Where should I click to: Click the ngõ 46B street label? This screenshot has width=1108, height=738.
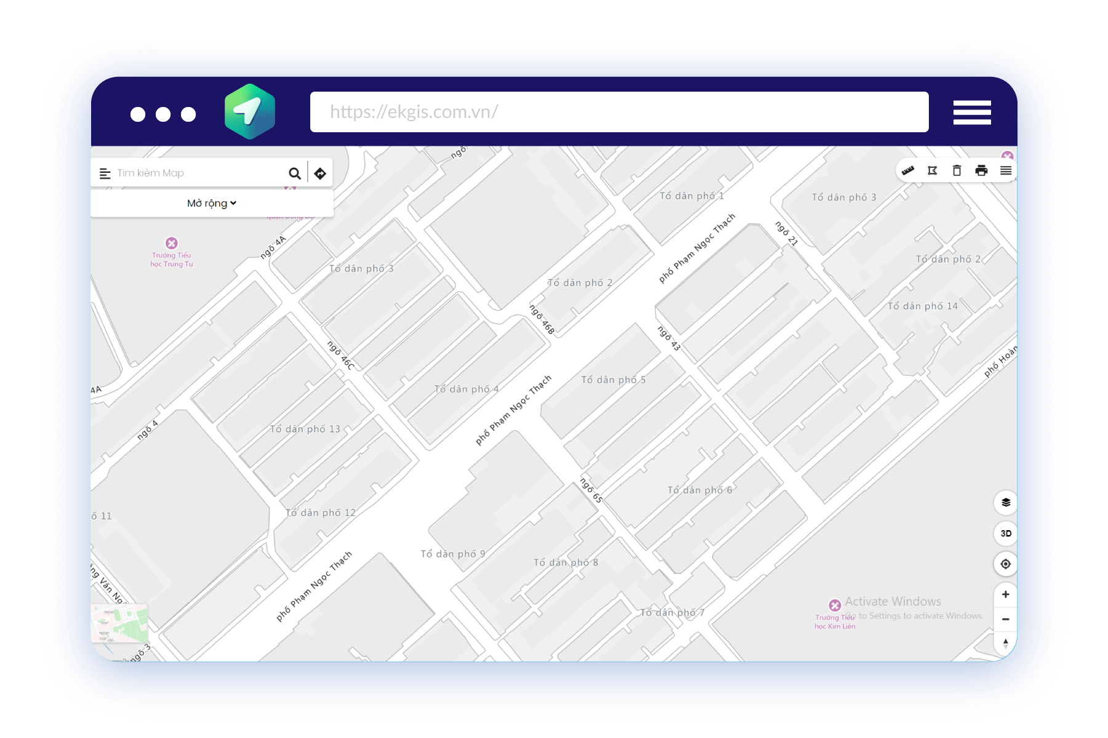point(542,319)
